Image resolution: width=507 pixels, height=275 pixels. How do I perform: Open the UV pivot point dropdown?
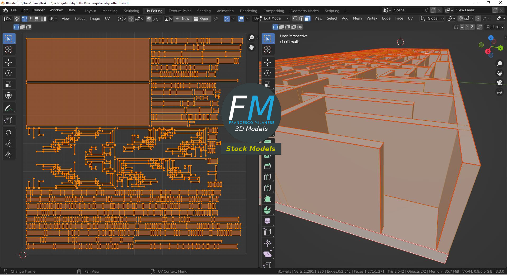pos(122,19)
